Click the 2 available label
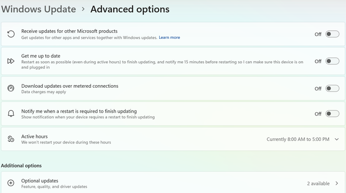 [x=318, y=183]
